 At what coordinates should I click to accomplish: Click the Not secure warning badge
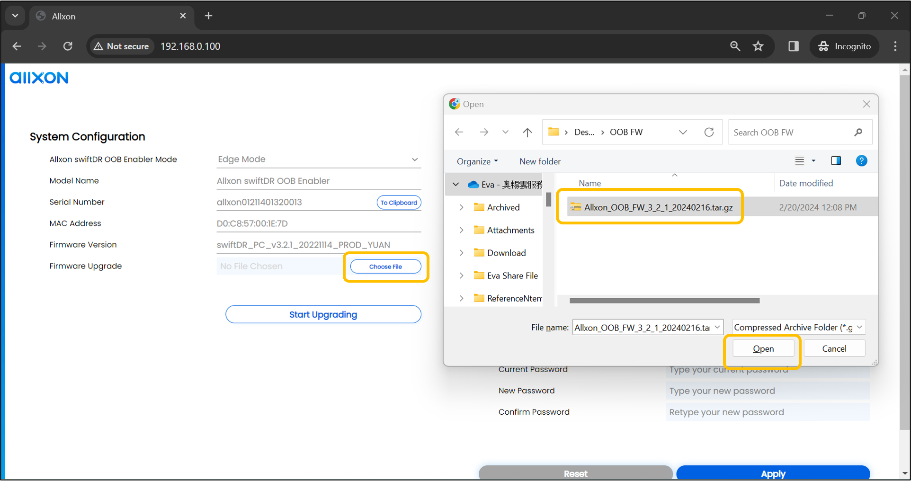click(122, 46)
